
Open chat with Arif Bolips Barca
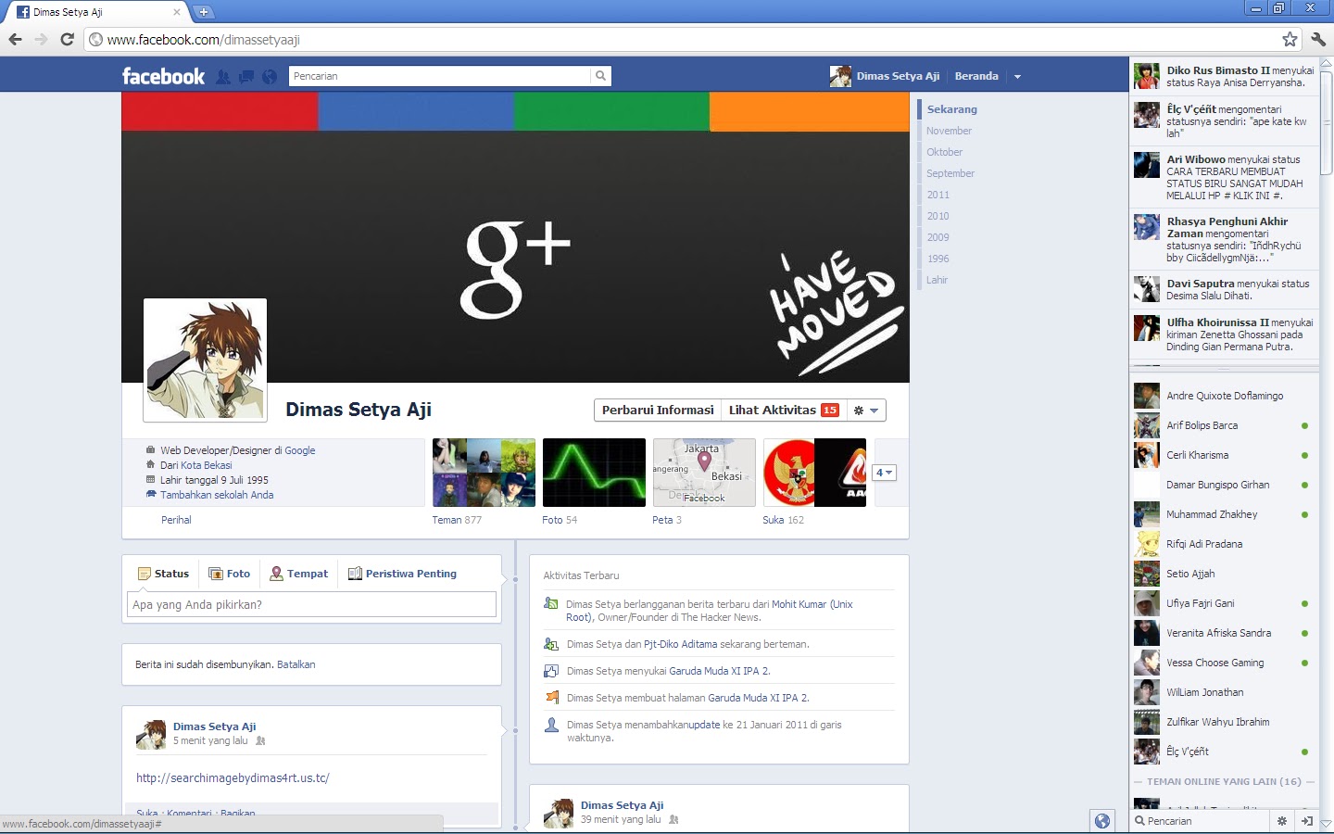(x=1222, y=425)
